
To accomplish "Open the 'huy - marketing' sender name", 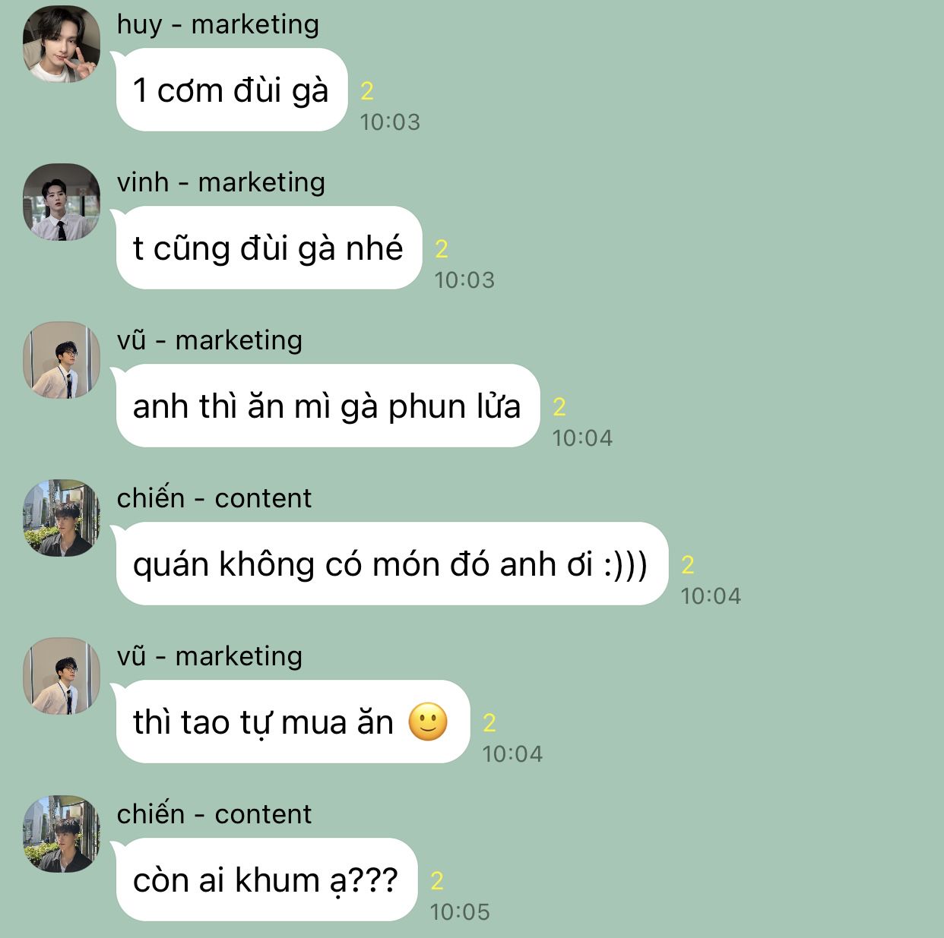I will point(218,24).
